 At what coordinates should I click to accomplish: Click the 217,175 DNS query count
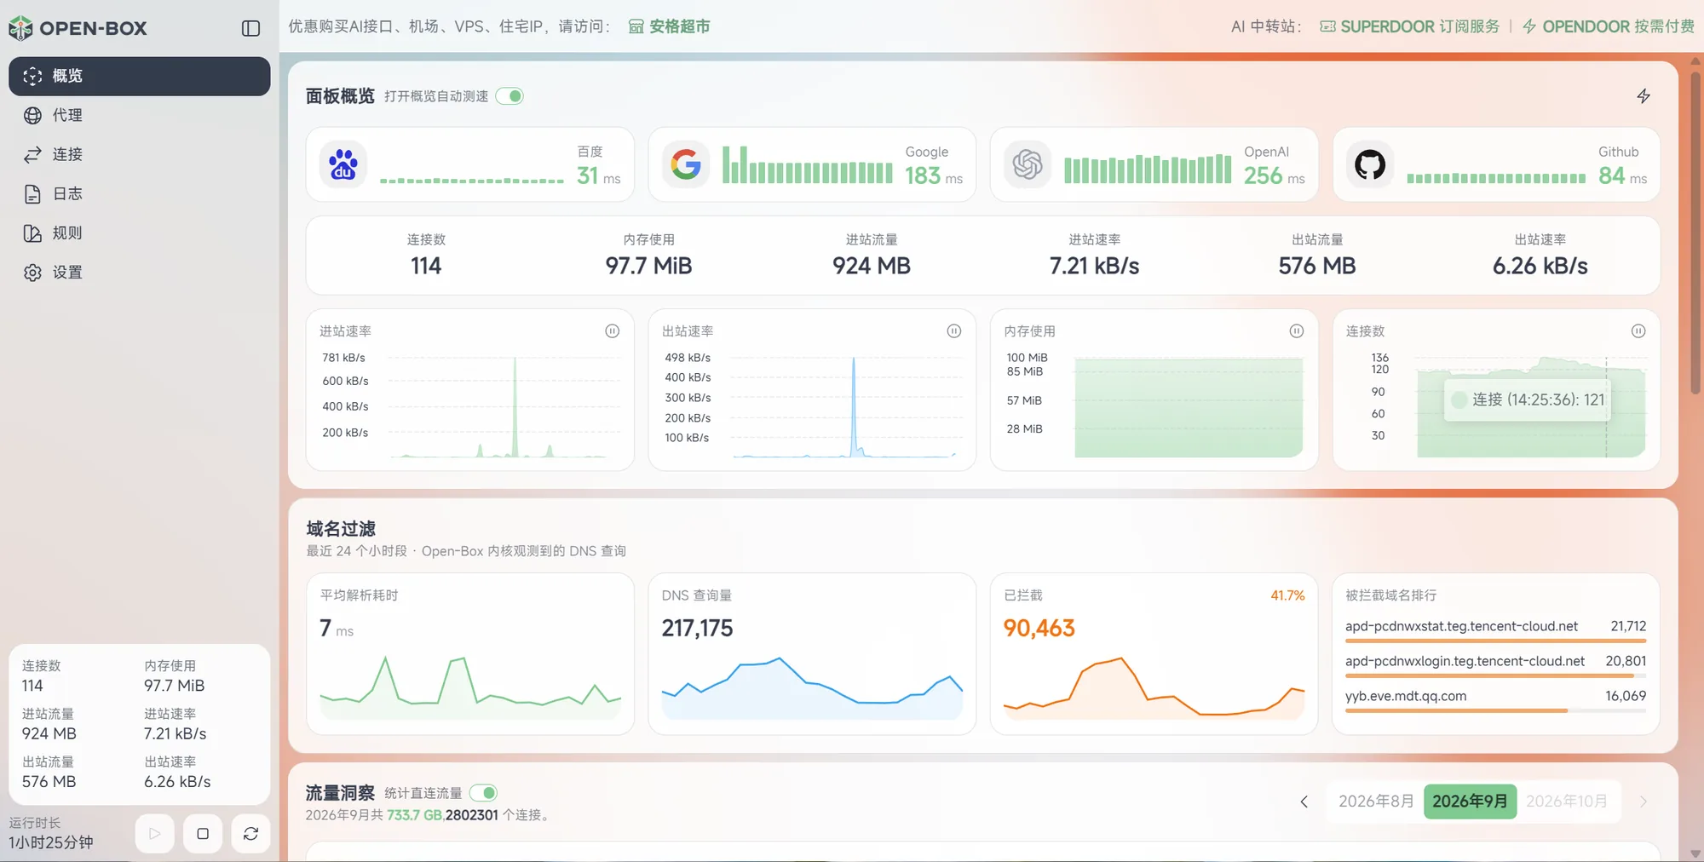[697, 629]
